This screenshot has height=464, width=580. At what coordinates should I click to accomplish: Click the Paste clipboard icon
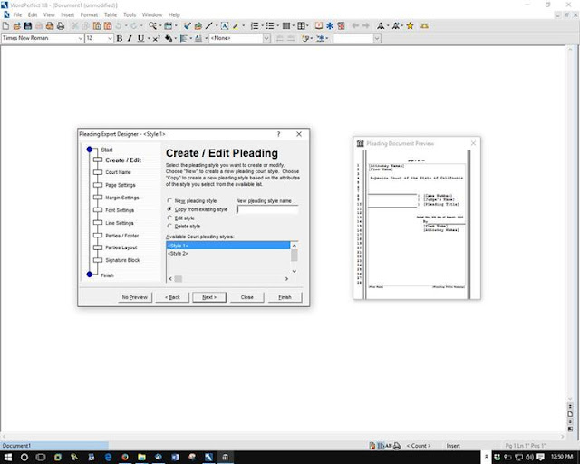coord(97,26)
